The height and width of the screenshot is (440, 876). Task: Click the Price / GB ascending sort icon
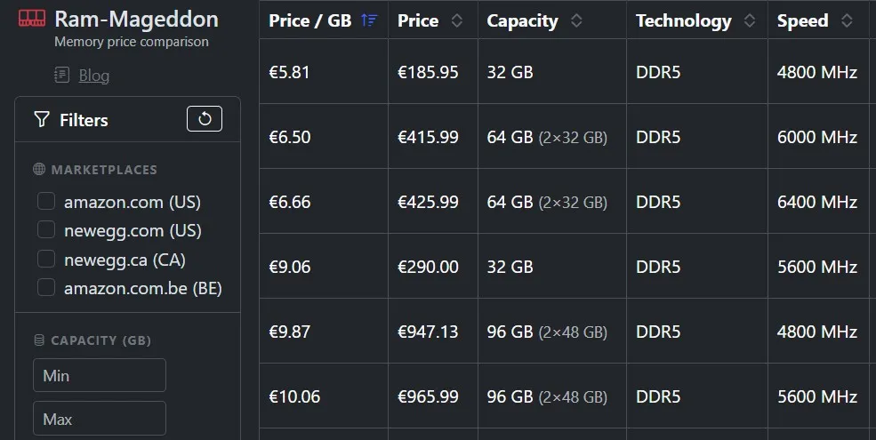(x=369, y=20)
